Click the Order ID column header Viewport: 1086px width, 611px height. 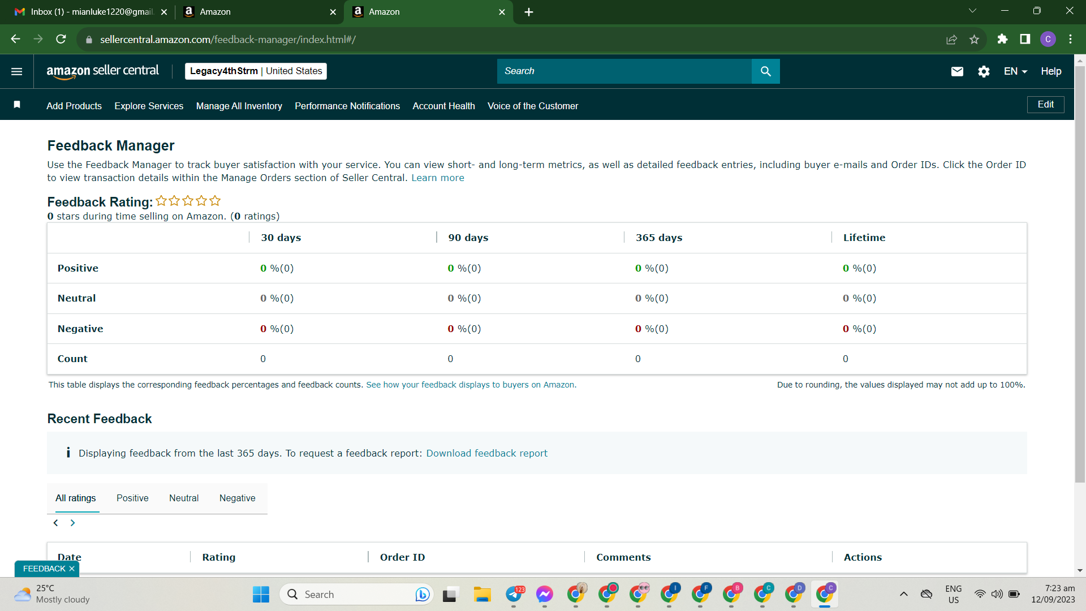402,557
